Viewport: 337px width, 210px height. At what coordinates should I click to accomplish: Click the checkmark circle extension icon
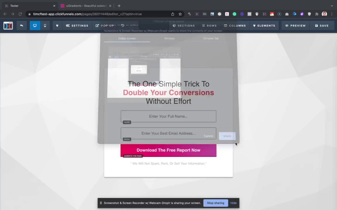(219, 14)
